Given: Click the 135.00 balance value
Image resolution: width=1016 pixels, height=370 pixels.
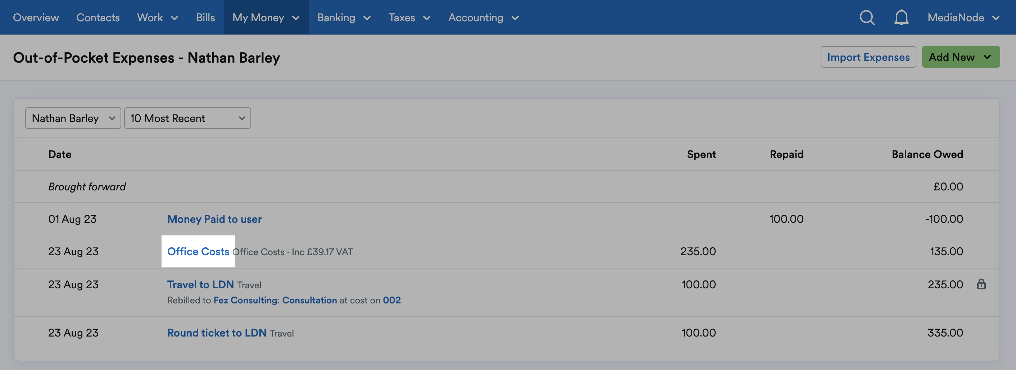Looking at the screenshot, I should [946, 251].
